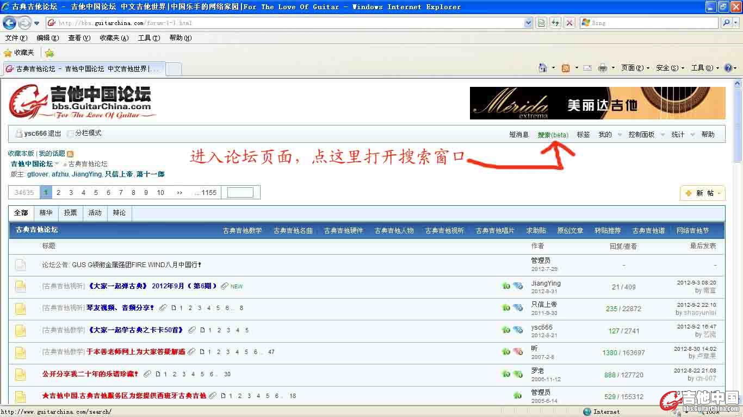Click the 收藏本版 link
743x417 pixels.
click(21, 154)
